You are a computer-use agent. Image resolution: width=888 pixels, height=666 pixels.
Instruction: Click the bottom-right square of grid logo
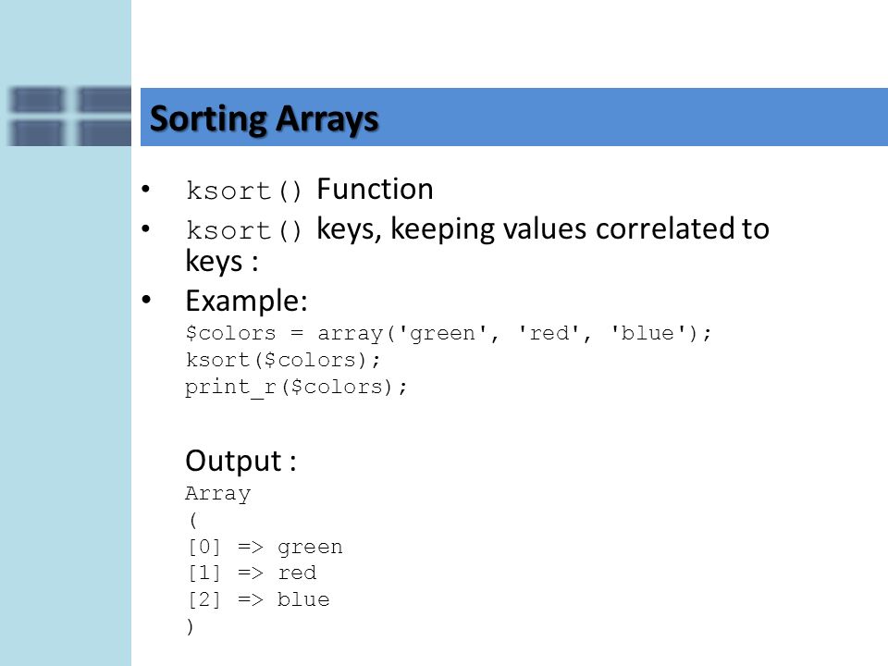click(104, 133)
